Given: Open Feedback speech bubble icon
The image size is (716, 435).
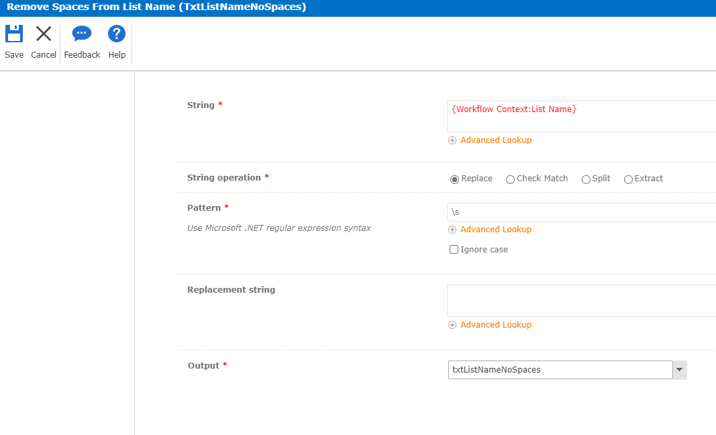Looking at the screenshot, I should [x=82, y=34].
